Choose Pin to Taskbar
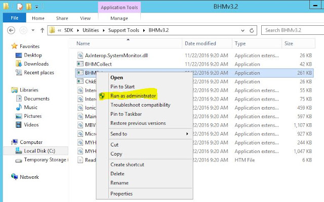 (x=126, y=114)
